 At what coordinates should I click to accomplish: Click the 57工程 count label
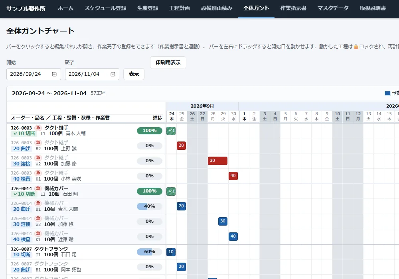coord(98,93)
